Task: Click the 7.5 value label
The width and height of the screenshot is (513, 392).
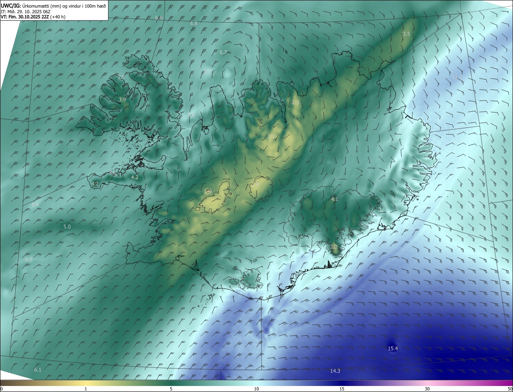Action: [121, 77]
